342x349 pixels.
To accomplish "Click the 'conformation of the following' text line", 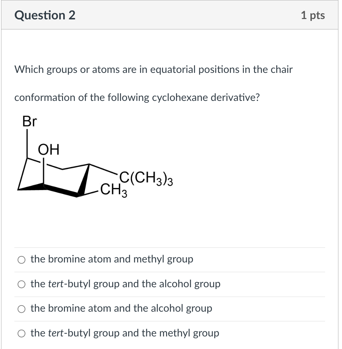I will 137,98.
